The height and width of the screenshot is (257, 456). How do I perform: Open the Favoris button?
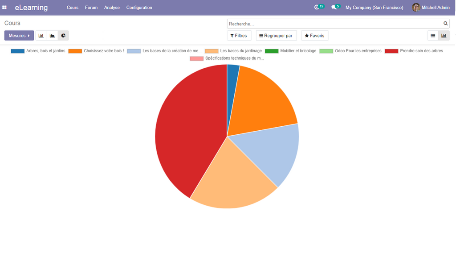click(315, 36)
